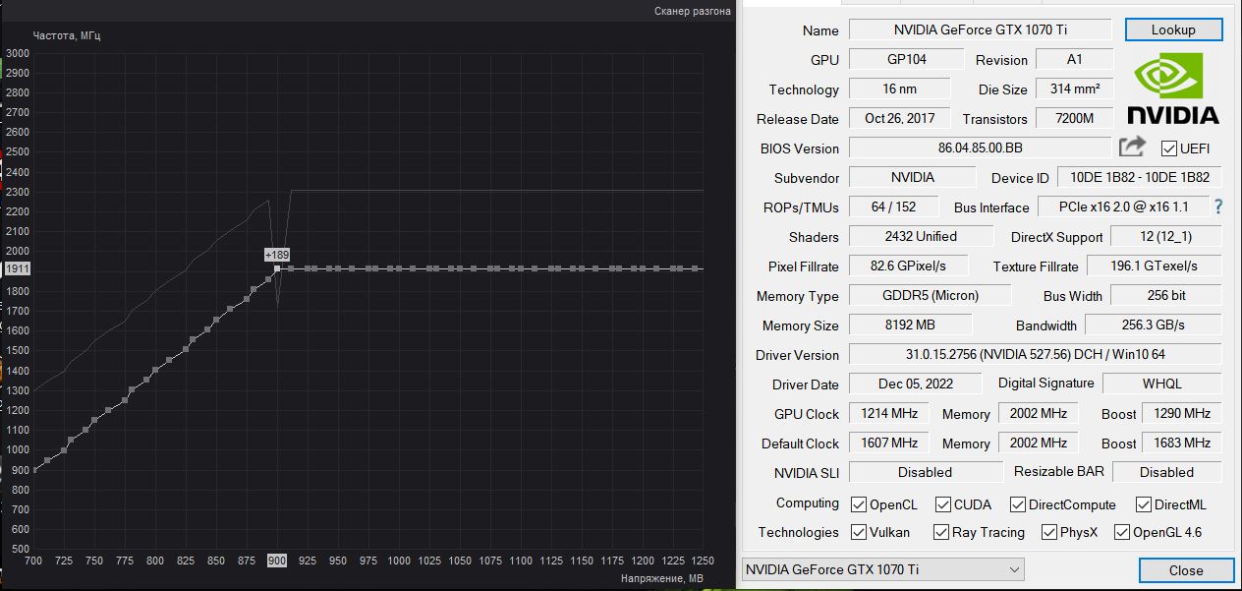Select the curve point at 700 mV
Screen dimensions: 1242x591
coord(34,470)
